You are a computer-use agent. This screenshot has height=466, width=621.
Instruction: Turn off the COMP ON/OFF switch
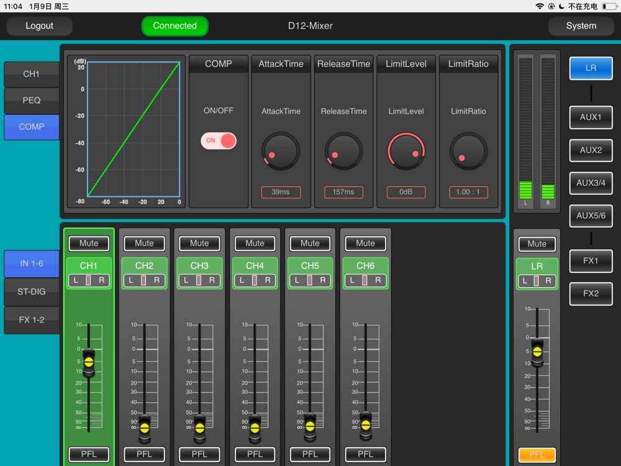[218, 140]
